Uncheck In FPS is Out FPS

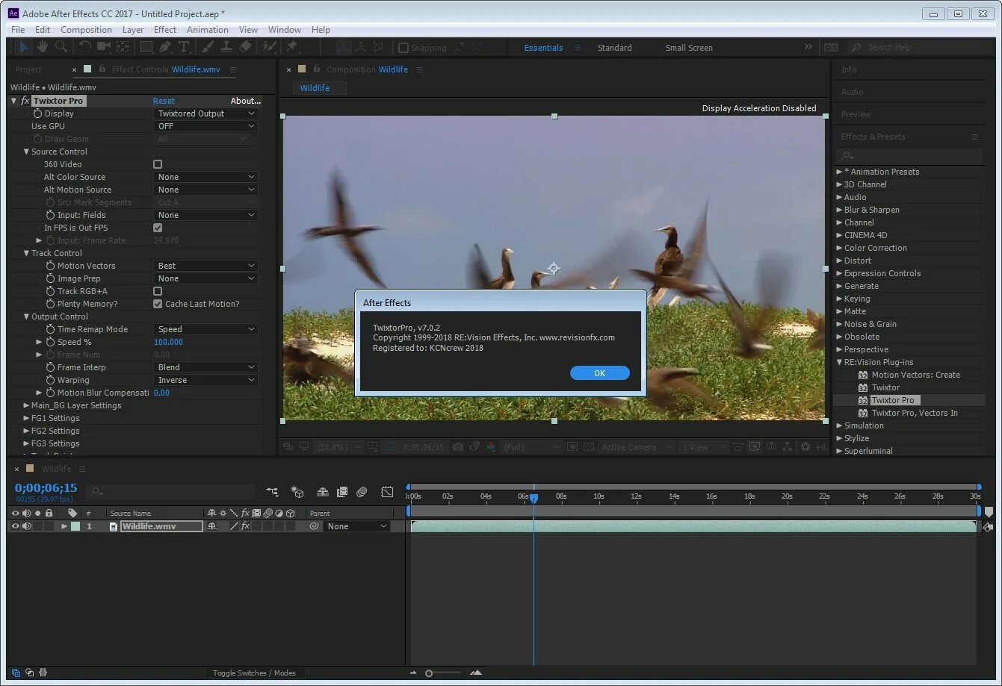point(158,228)
